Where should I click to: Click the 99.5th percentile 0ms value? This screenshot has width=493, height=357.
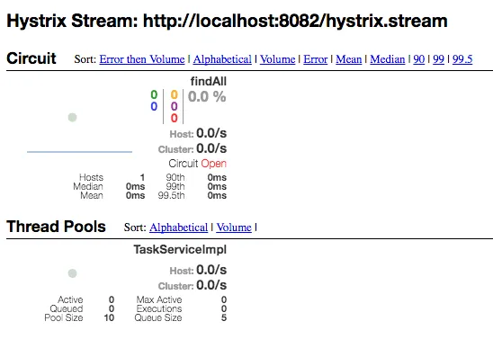[217, 196]
